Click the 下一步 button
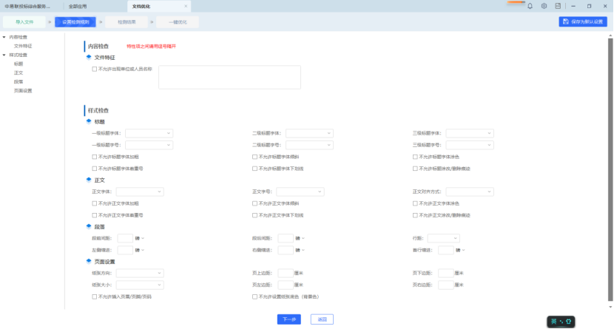Viewport: 614px width, 329px height. [289, 319]
